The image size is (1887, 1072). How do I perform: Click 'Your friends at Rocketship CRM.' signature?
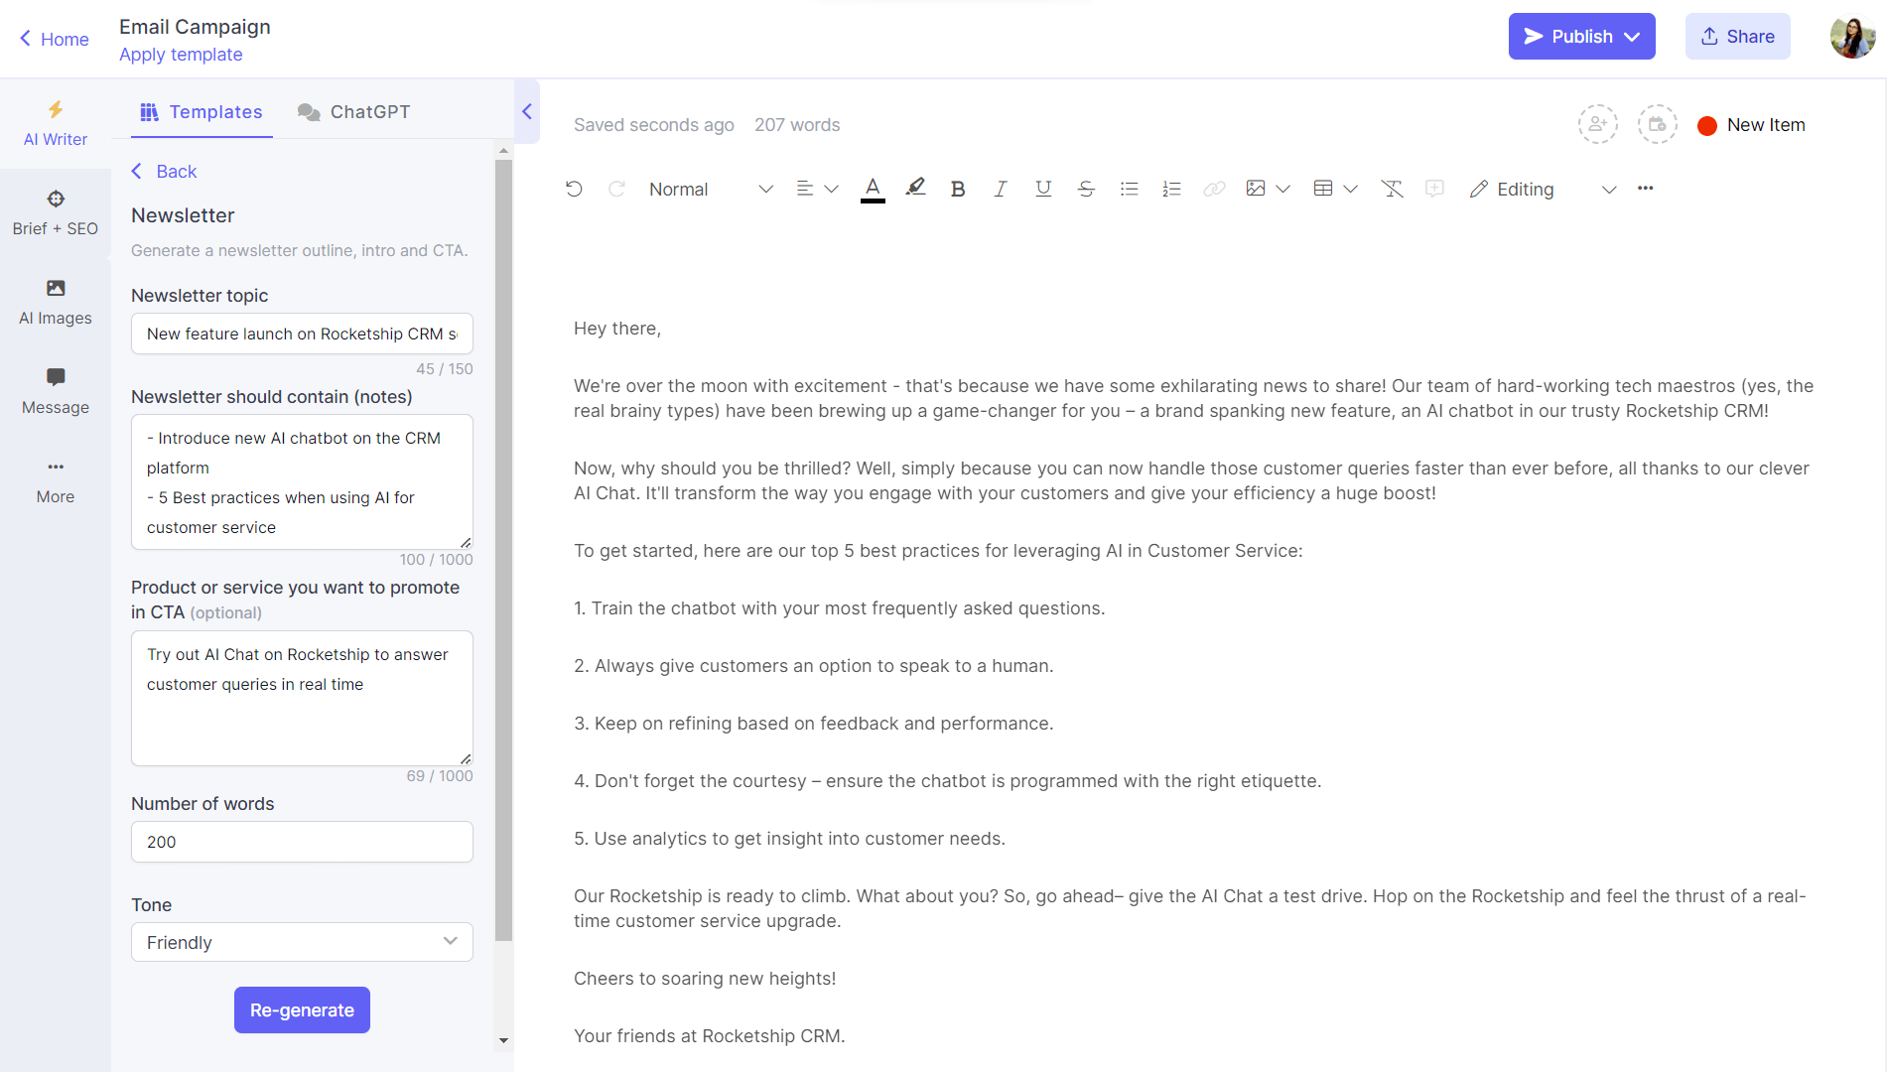click(709, 1036)
